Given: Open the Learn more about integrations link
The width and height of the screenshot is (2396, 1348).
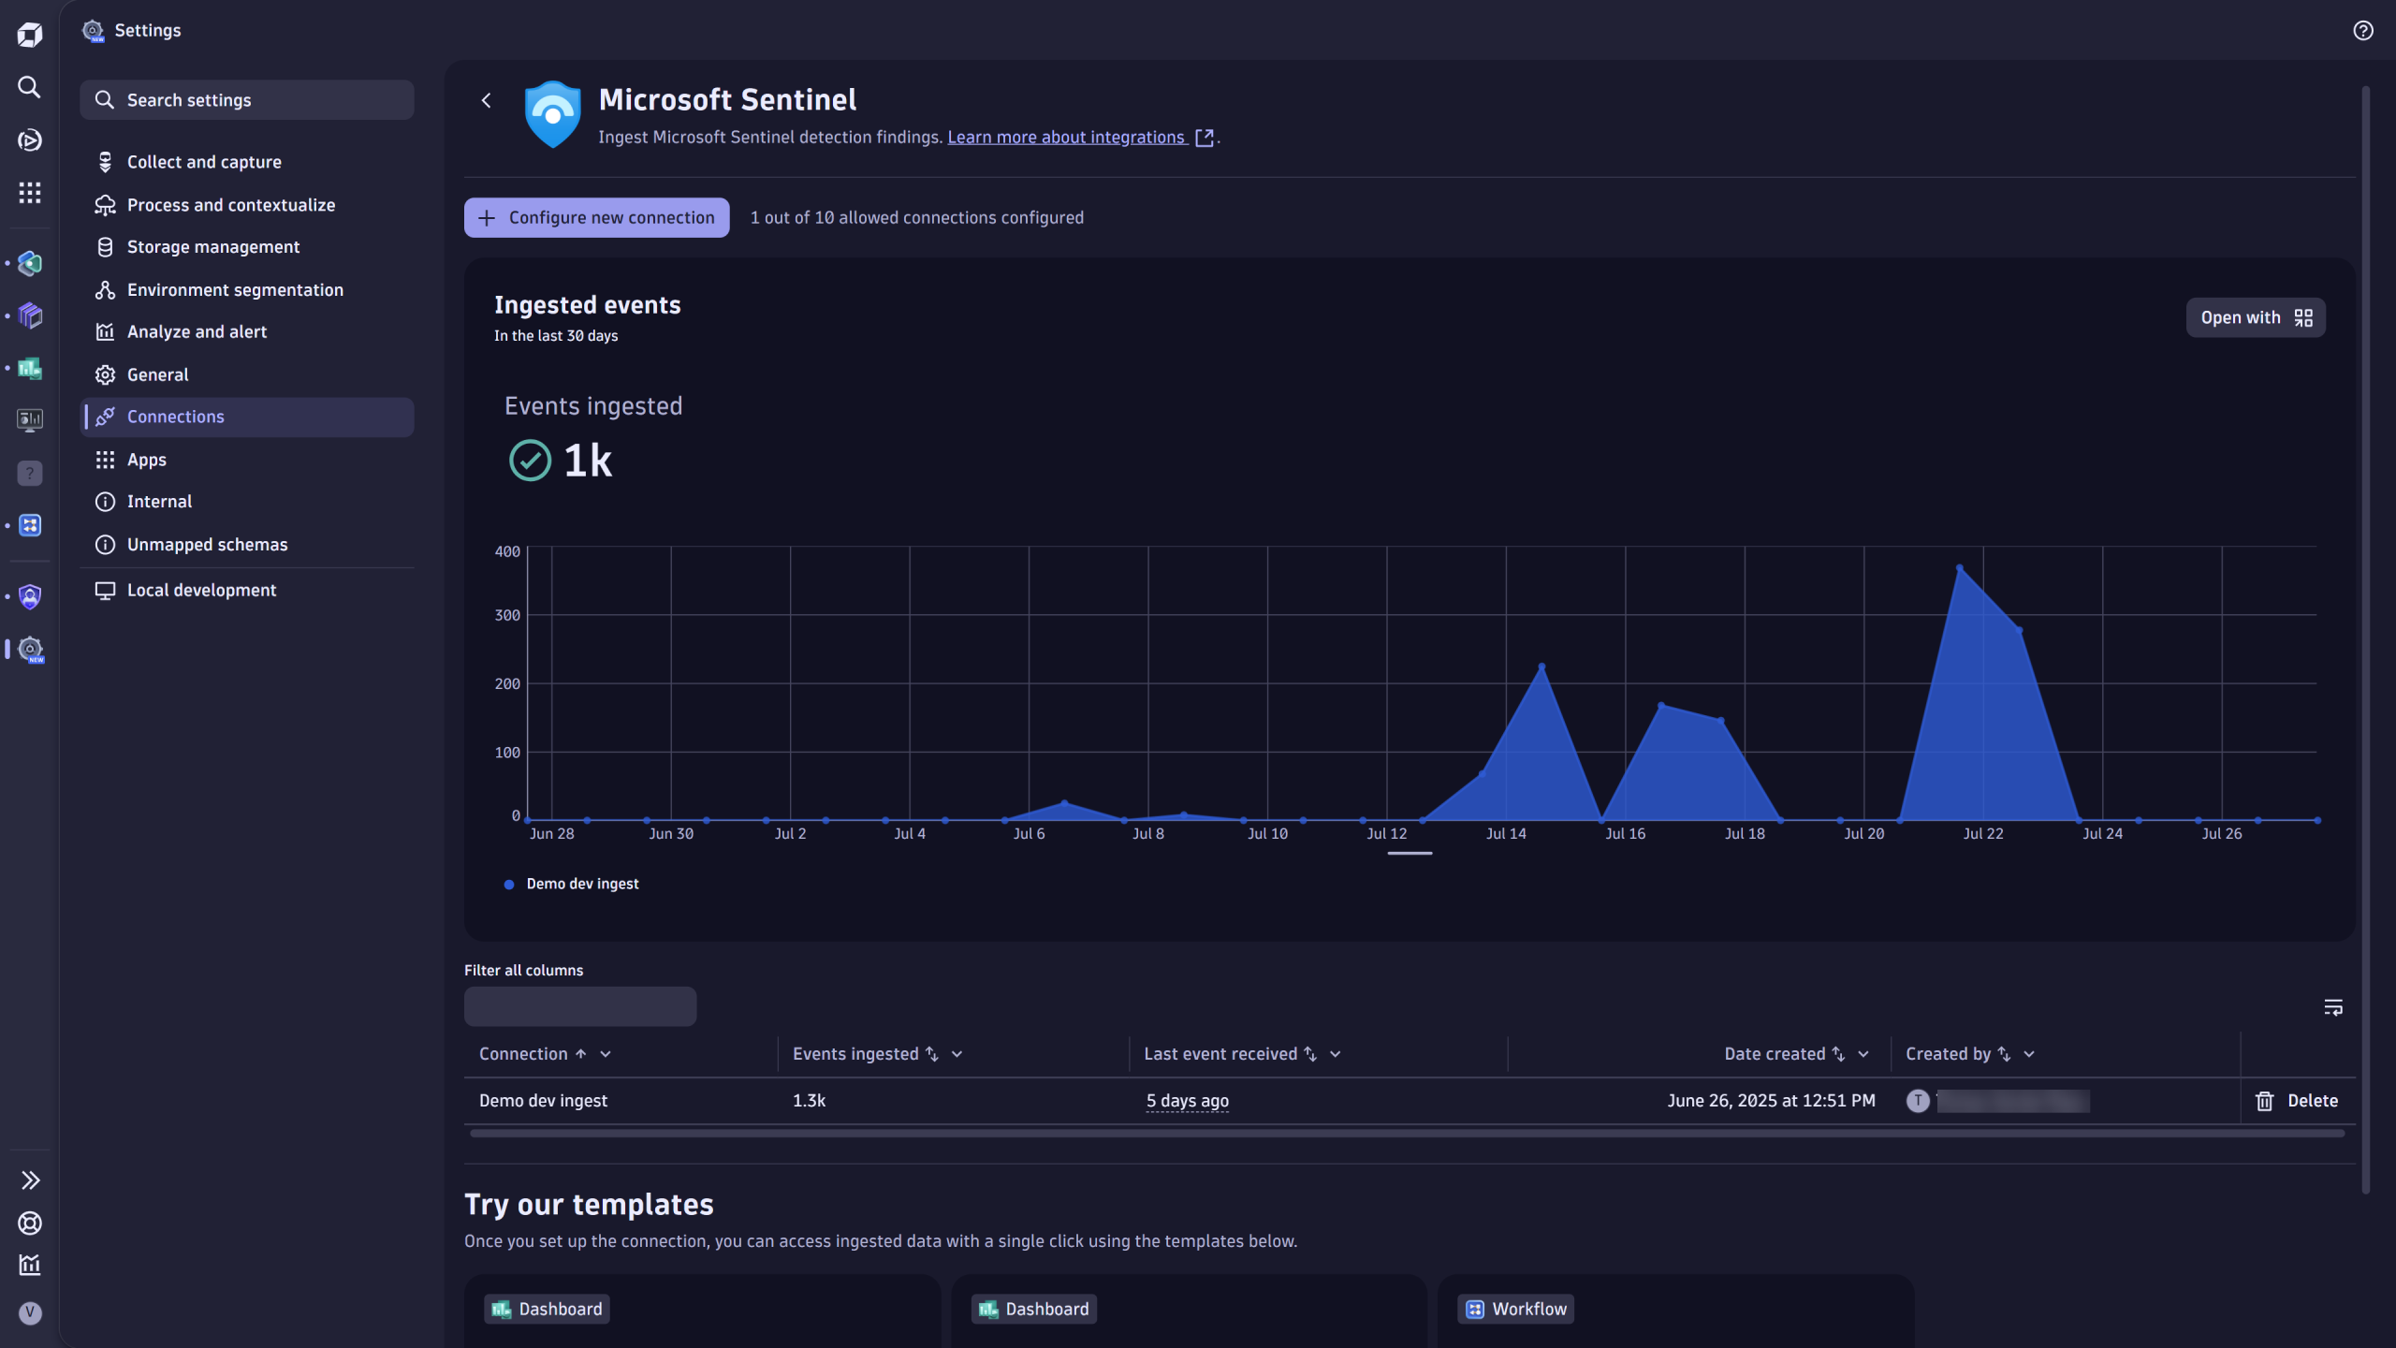Looking at the screenshot, I should tap(1065, 137).
